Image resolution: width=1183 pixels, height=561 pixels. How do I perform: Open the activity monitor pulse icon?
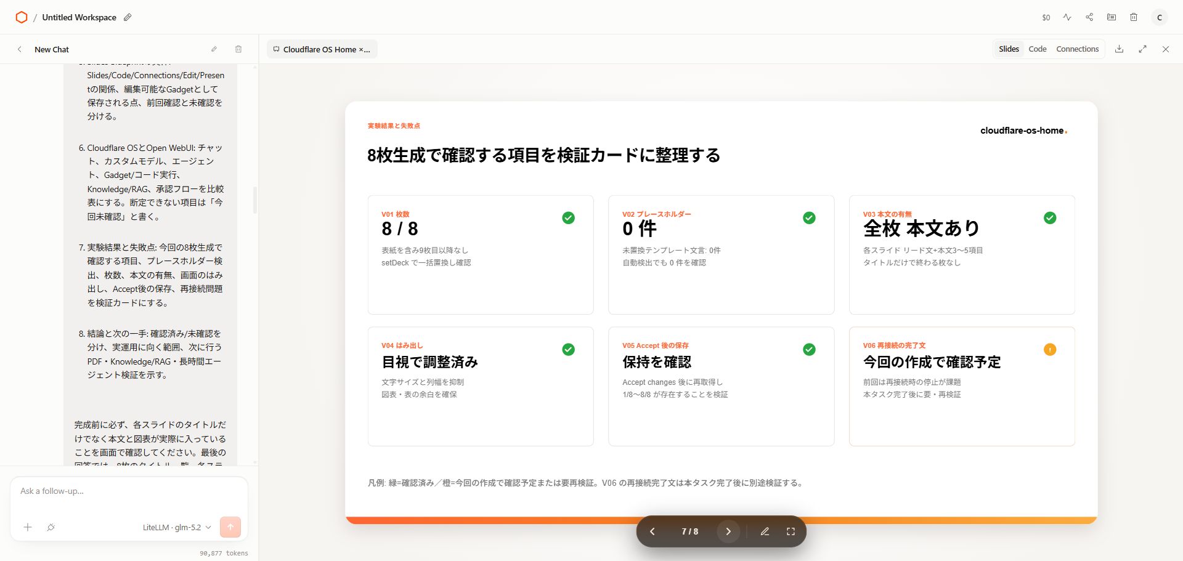coord(1067,17)
